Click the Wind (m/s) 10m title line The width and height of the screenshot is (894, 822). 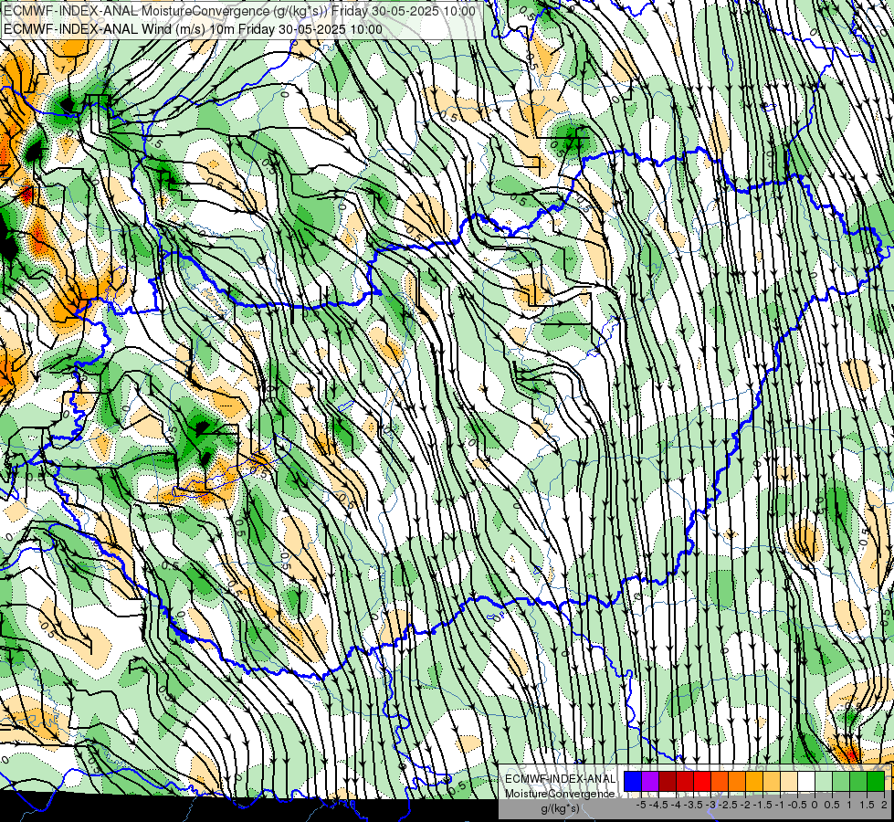coord(193,29)
